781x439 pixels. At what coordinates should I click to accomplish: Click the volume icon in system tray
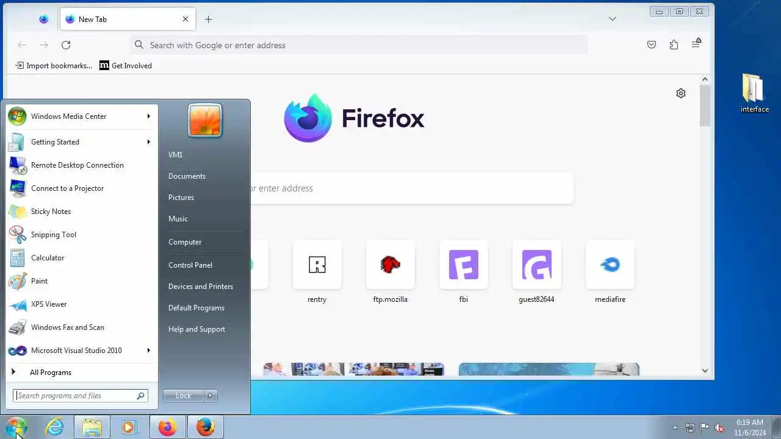point(719,427)
